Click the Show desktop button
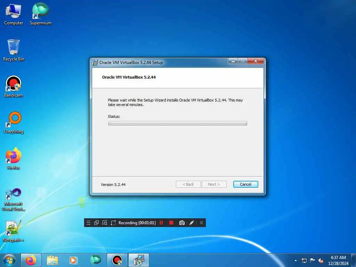Image resolution: width=356 pixels, height=267 pixels. [354, 260]
